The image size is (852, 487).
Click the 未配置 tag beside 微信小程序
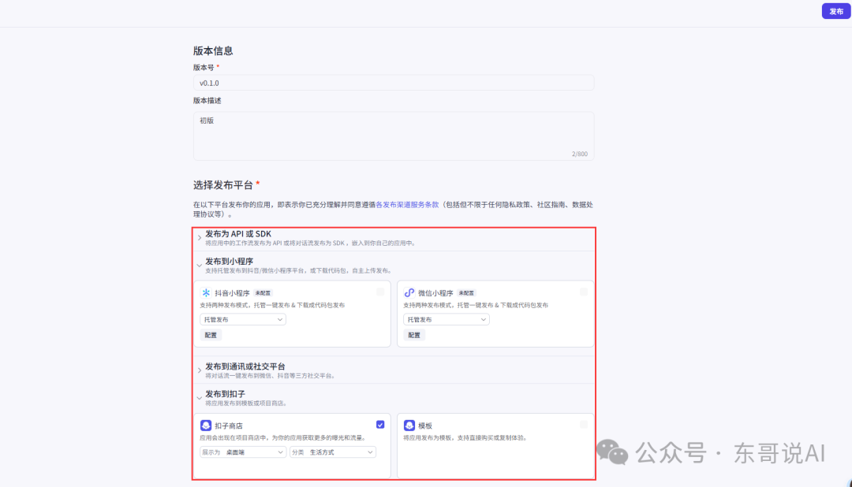point(466,292)
